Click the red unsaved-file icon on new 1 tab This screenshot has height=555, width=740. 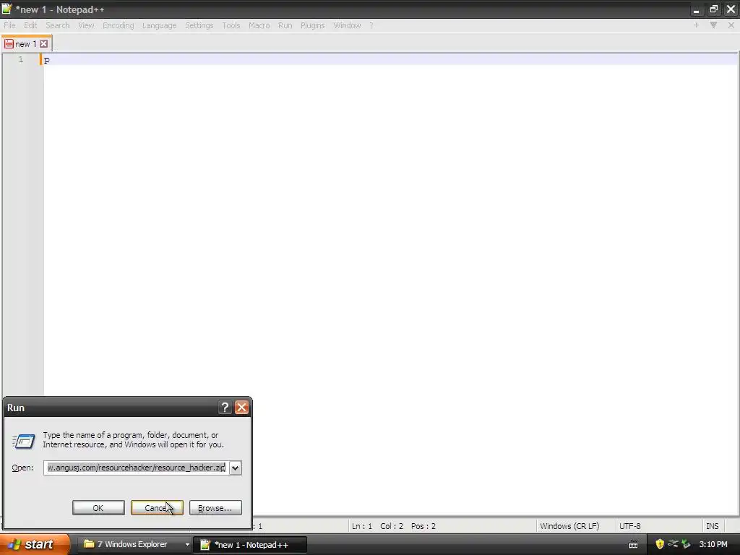pyautogui.click(x=9, y=44)
